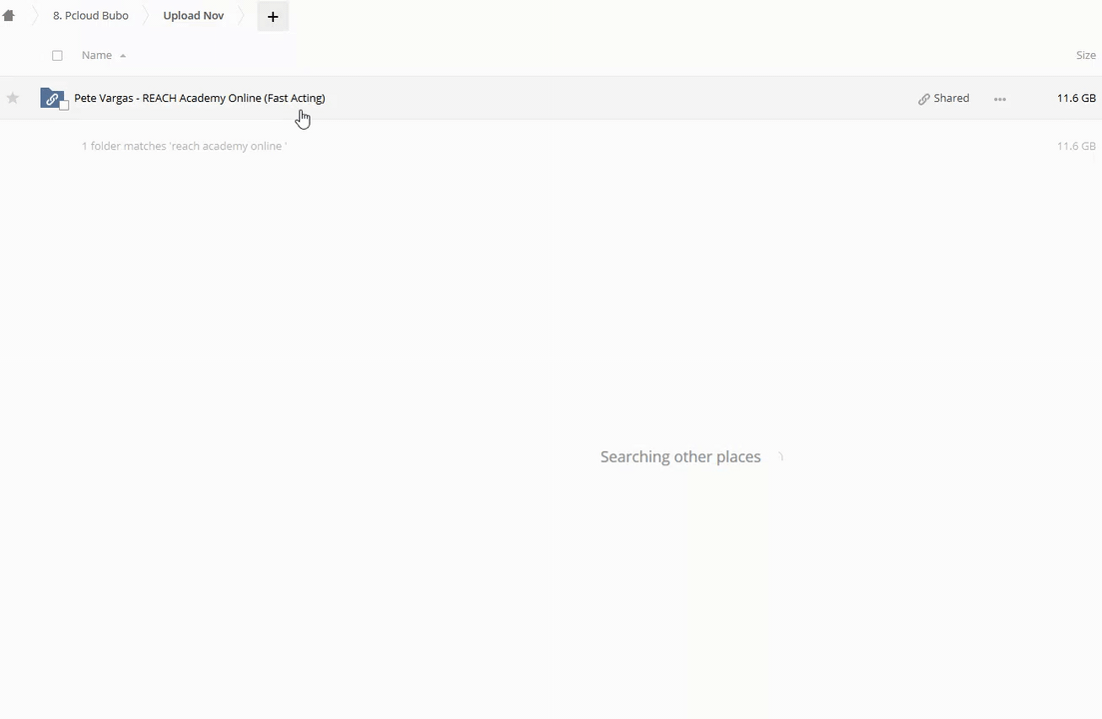Click the chain link icon beside Shared

[924, 99]
